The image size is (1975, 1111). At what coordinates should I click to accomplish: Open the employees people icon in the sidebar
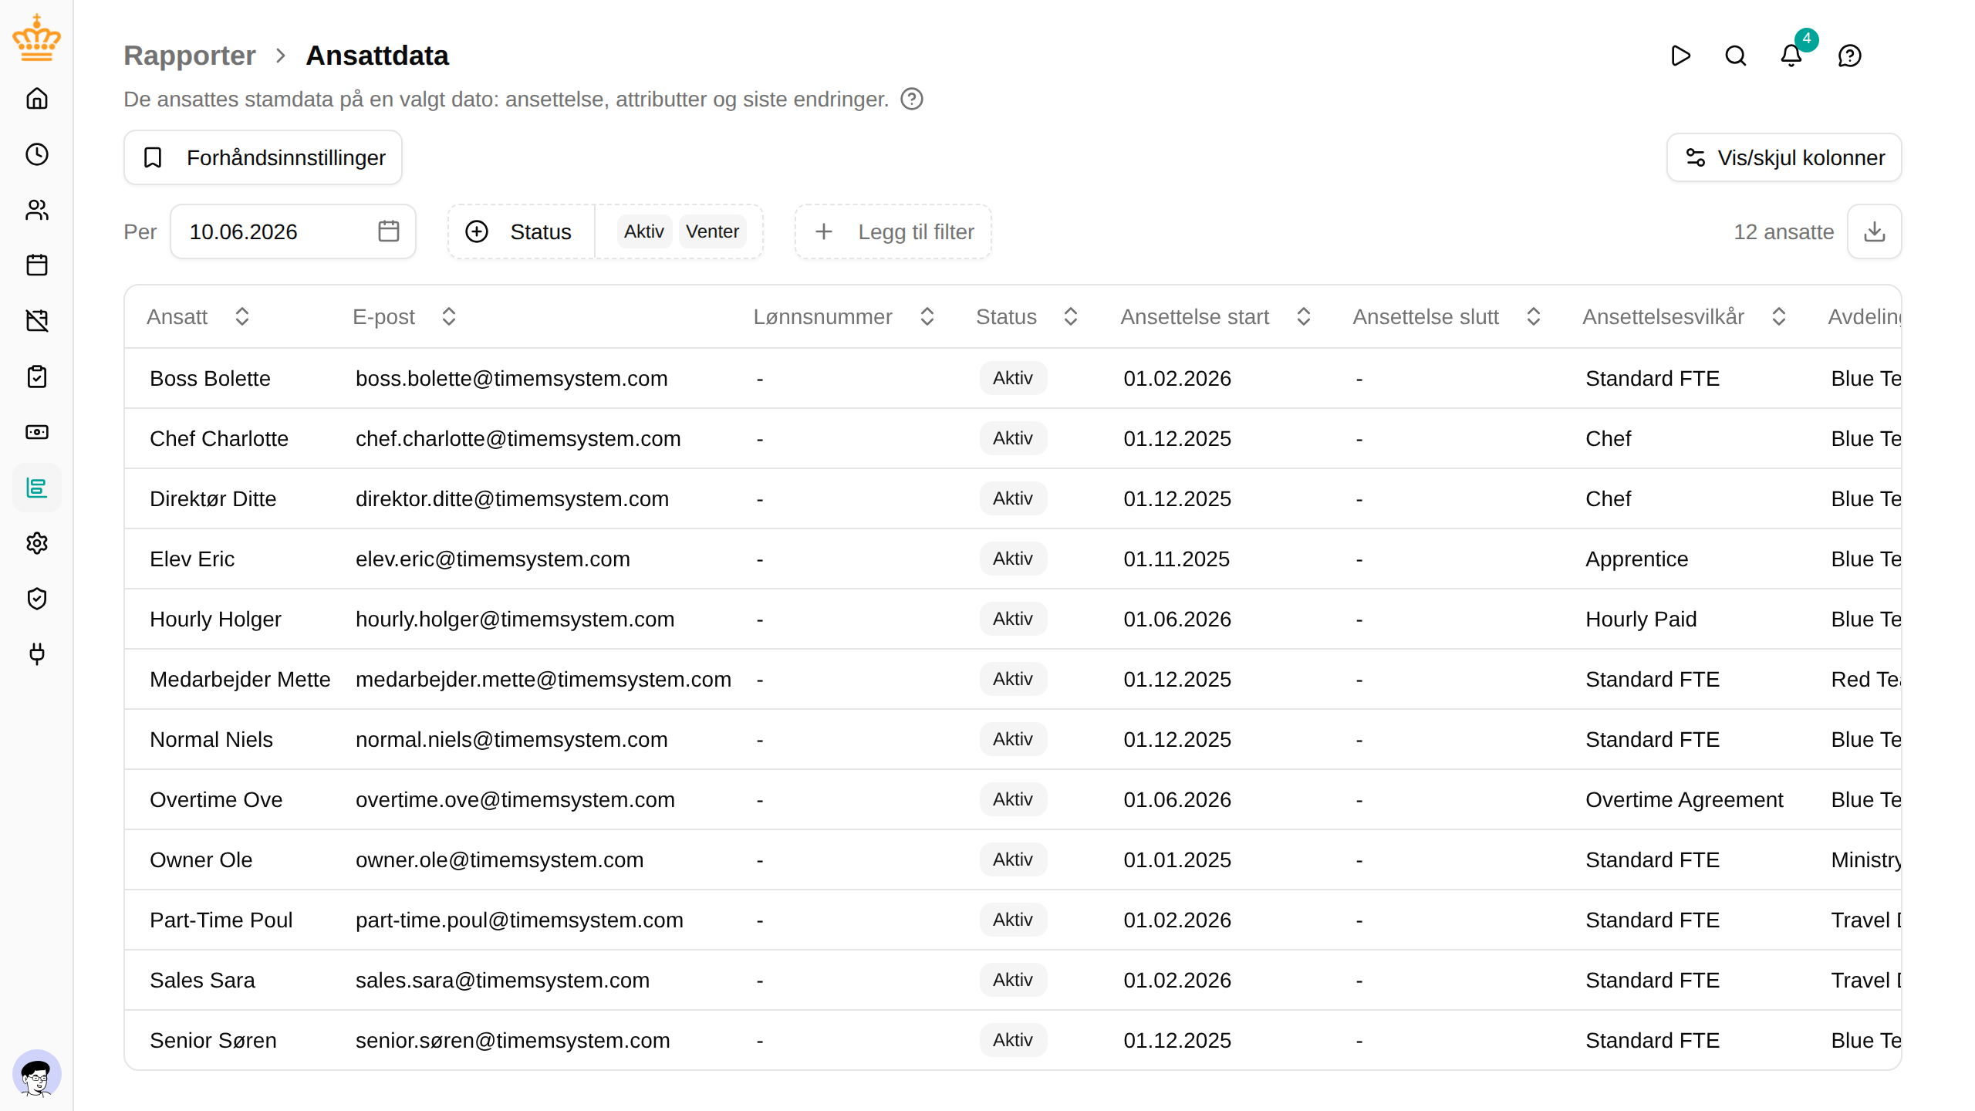(37, 210)
